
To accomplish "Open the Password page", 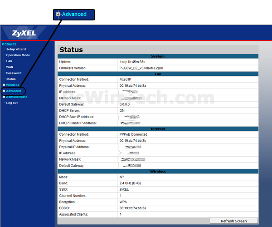I will pos(14,73).
